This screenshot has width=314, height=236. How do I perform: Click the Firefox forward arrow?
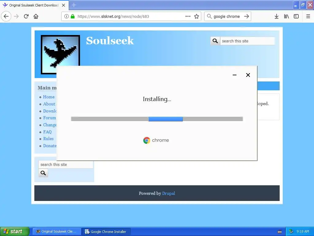tap(16, 16)
